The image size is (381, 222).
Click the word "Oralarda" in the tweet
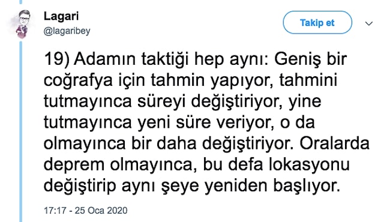point(334,143)
